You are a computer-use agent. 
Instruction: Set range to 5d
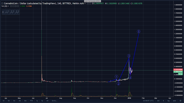[x=9, y=101]
